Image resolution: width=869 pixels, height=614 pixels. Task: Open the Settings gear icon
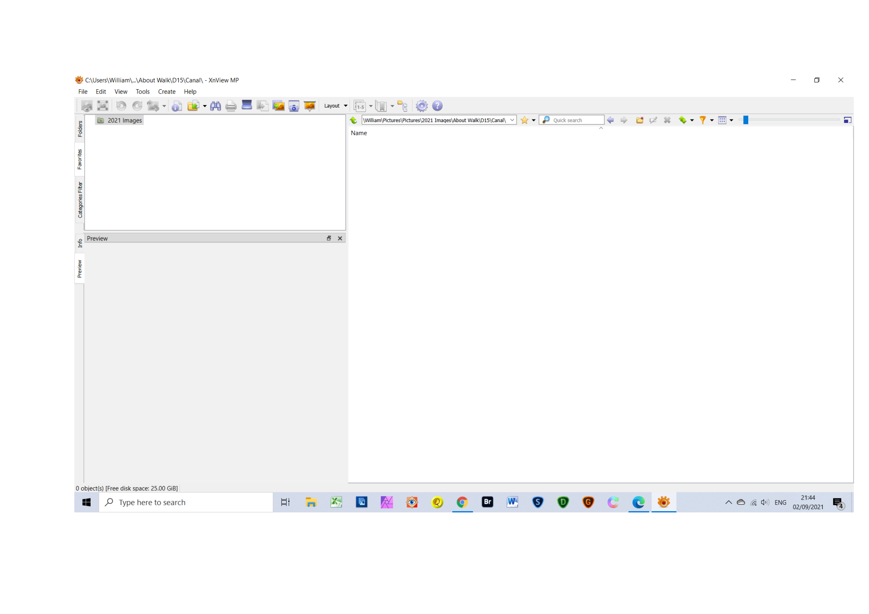pos(422,106)
